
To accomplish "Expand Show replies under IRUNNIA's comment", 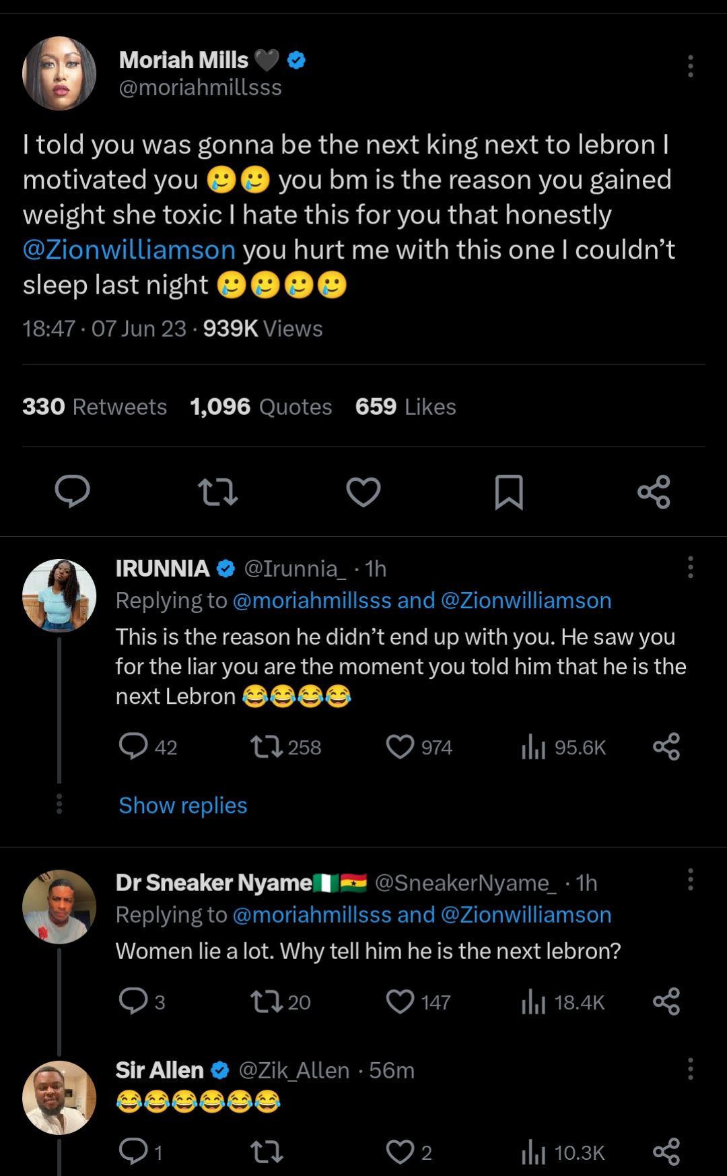I will (183, 806).
